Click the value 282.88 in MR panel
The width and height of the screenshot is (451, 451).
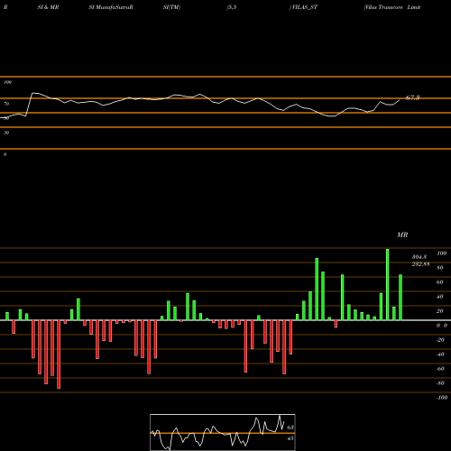tap(420, 264)
